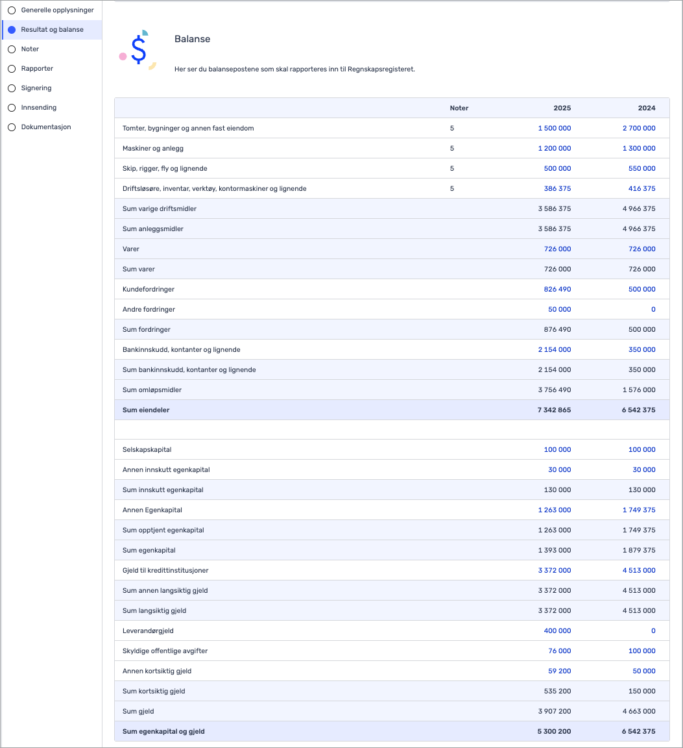
Task: Click the 2025 Varer value 726 000
Action: pyautogui.click(x=557, y=249)
